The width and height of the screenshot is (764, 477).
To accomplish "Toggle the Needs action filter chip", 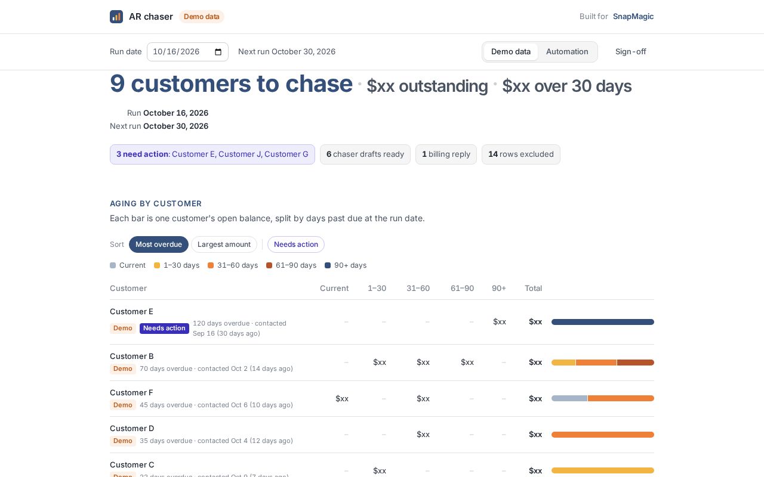I will click(x=296, y=244).
